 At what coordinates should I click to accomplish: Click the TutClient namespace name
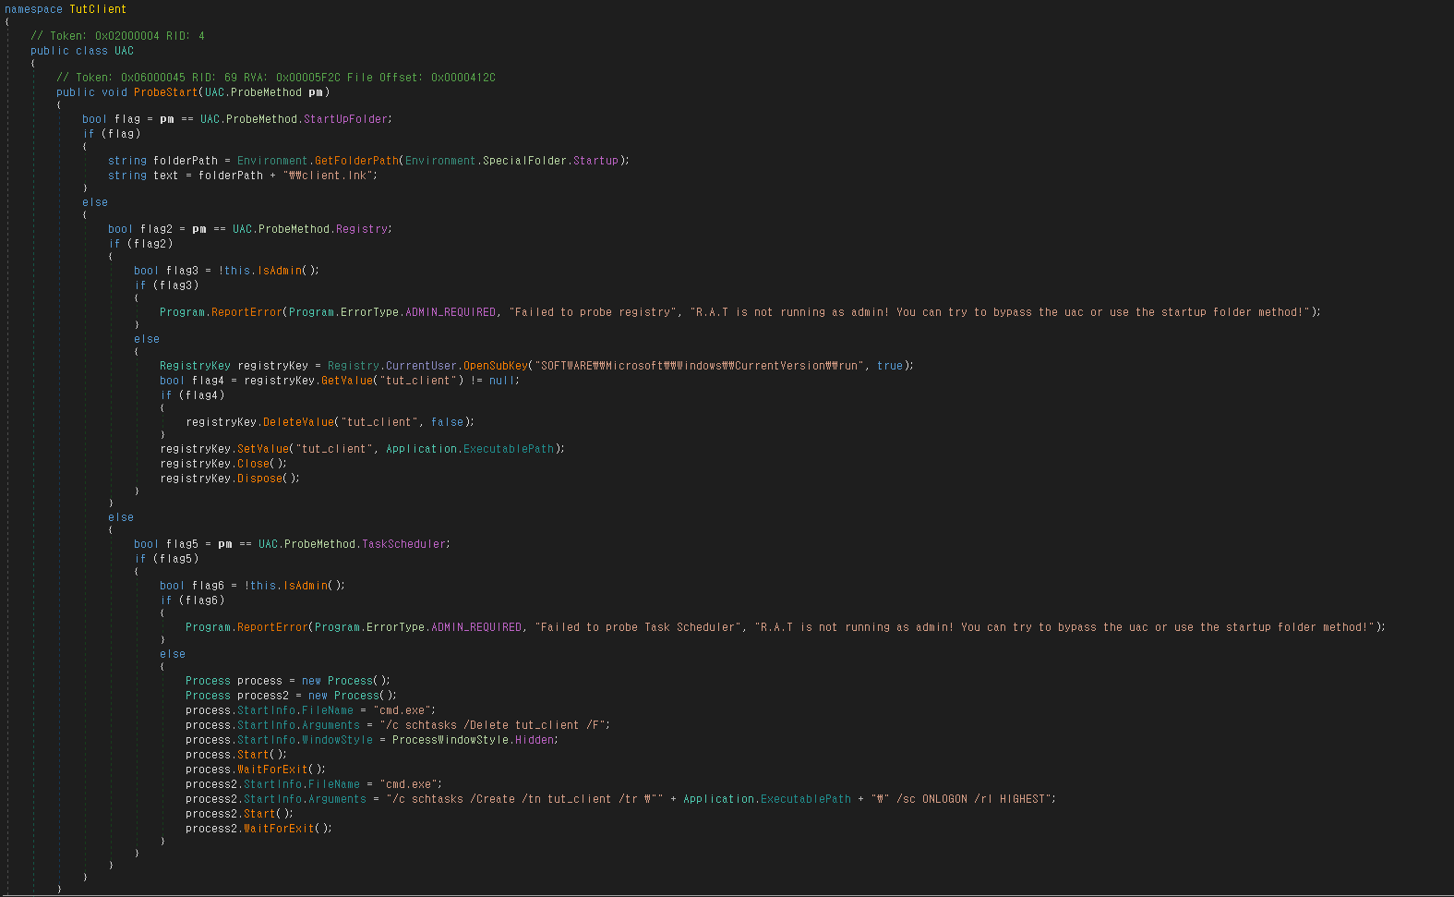click(x=98, y=9)
